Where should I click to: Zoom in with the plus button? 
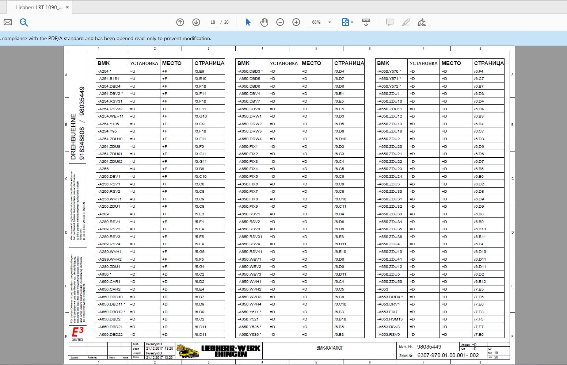[296, 22]
